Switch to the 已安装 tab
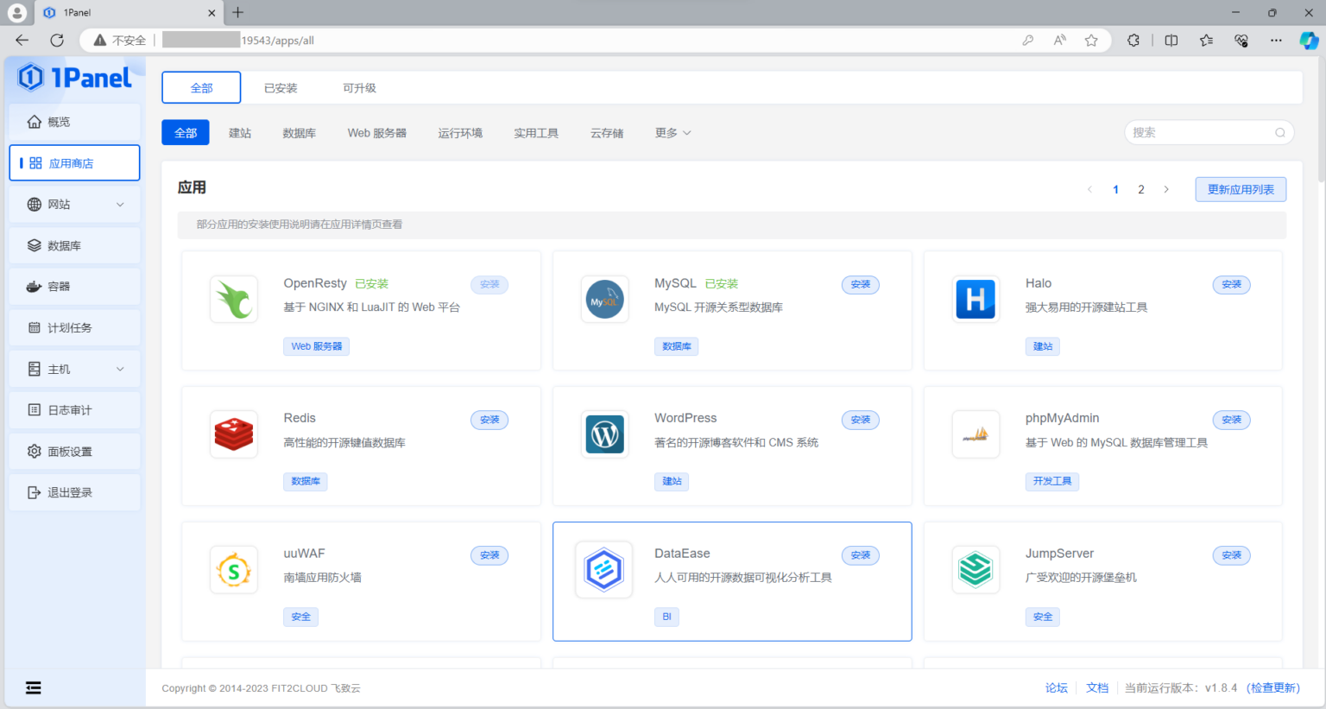This screenshot has height=709, width=1326. click(281, 88)
